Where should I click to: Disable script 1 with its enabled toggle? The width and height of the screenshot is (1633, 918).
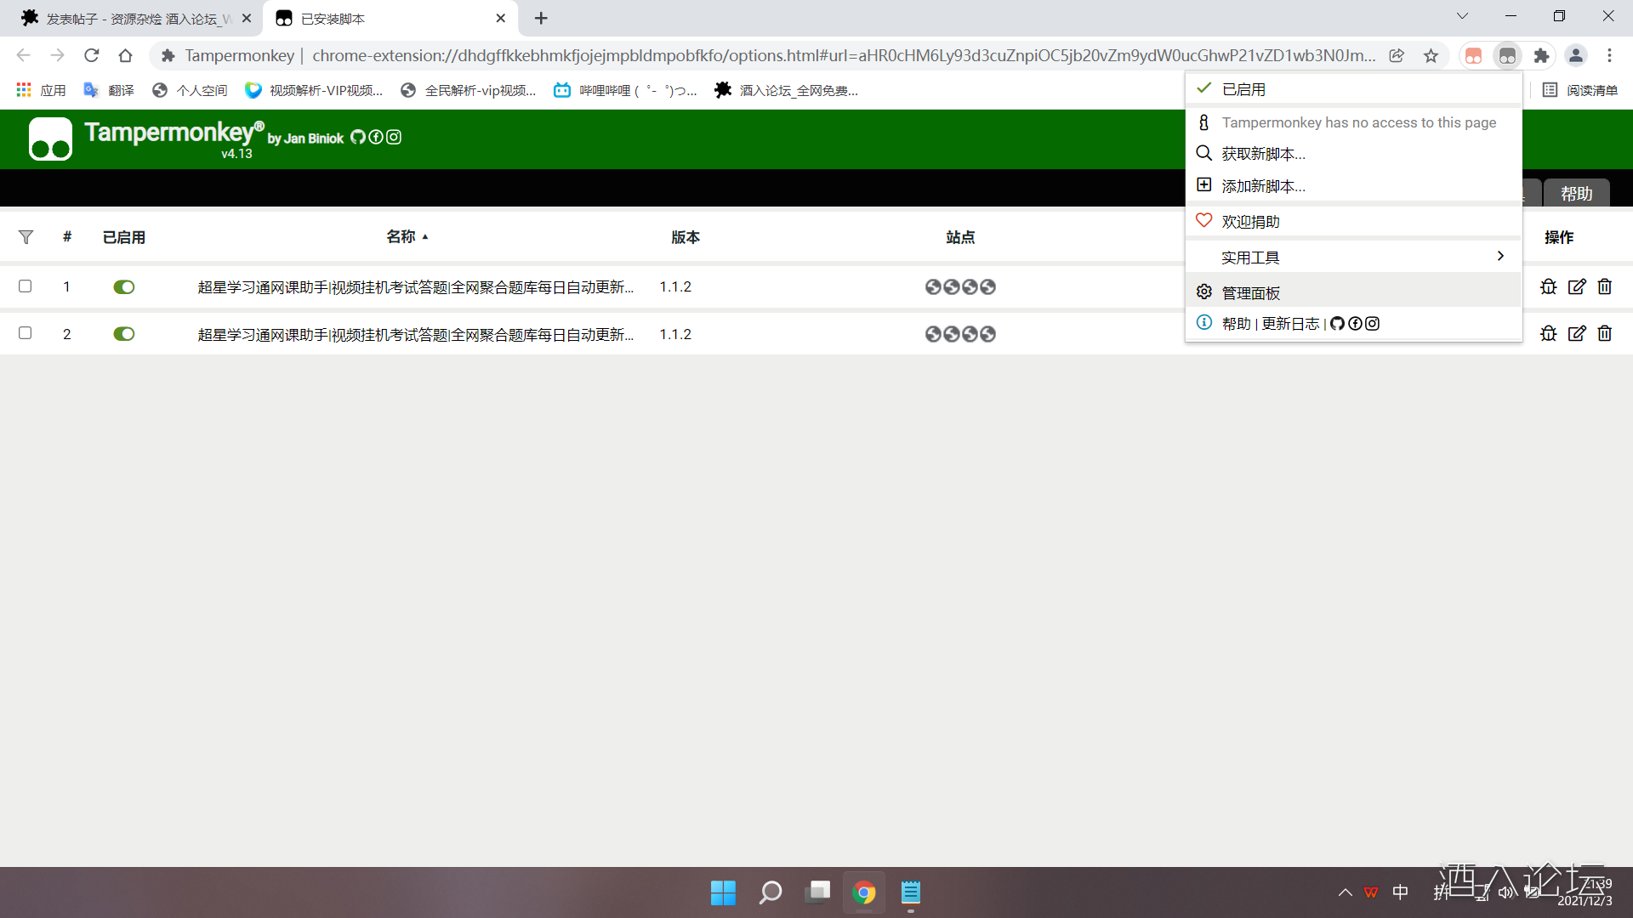point(124,287)
